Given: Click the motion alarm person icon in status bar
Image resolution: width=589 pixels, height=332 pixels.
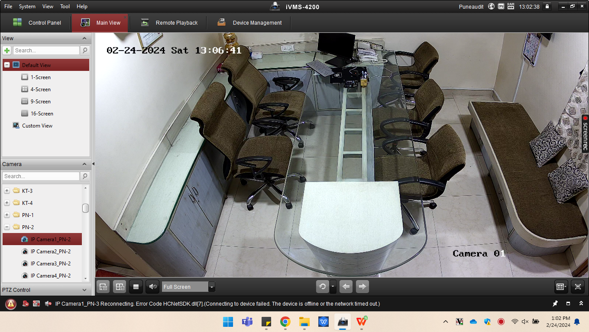Looking at the screenshot, I should point(26,304).
